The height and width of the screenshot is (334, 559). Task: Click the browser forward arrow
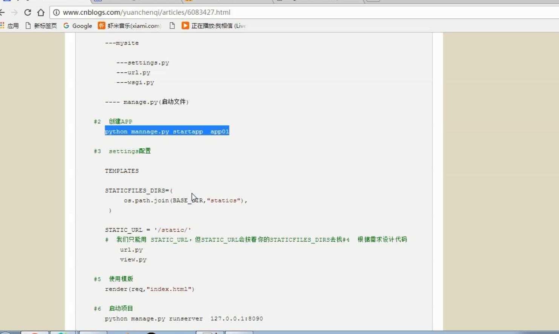(14, 12)
